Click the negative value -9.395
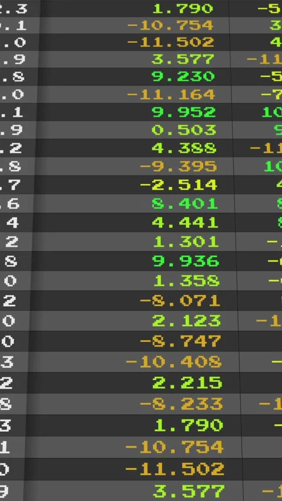Screen dimensions: 282x501 tap(178, 167)
